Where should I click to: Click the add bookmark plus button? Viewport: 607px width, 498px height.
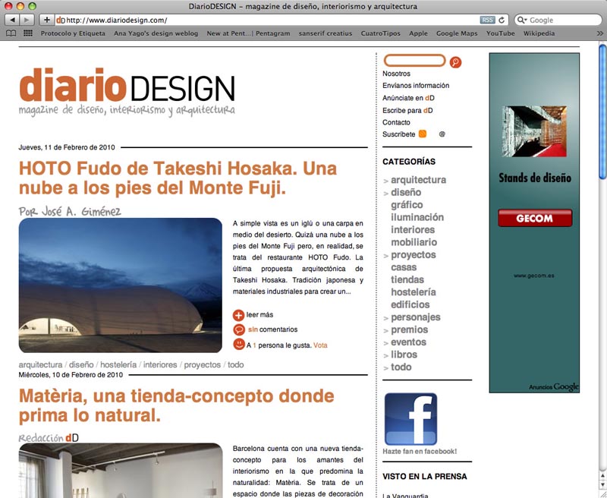coord(47,20)
